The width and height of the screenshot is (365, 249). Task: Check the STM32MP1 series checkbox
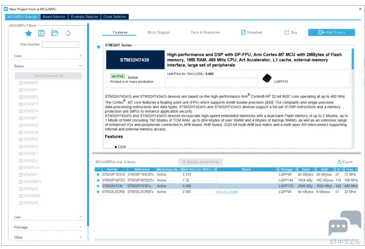21,182
